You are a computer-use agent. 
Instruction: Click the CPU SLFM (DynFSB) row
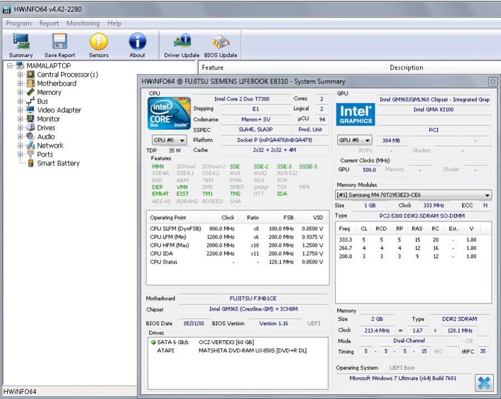(x=237, y=229)
